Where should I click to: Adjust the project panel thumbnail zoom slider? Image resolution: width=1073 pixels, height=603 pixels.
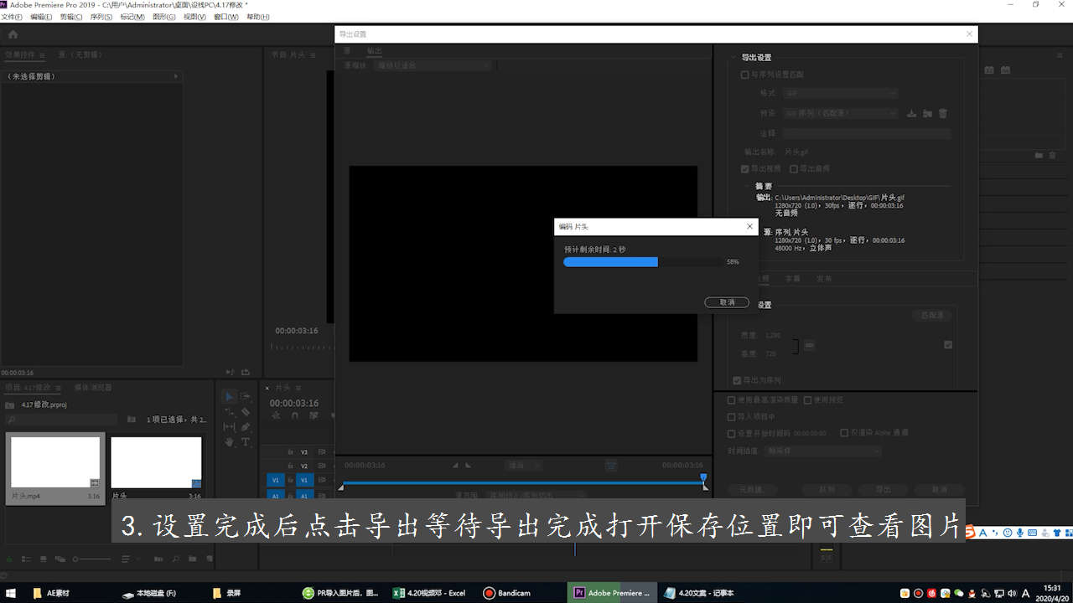pos(91,559)
